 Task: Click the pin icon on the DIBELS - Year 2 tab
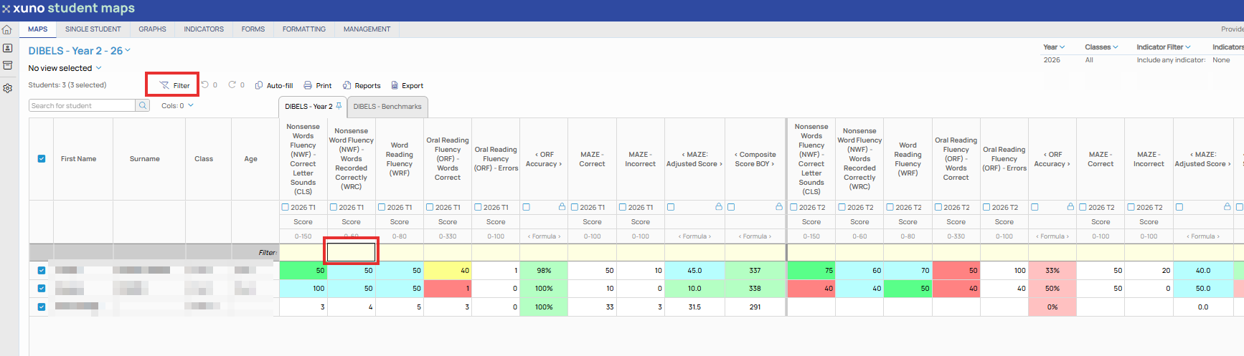click(339, 106)
